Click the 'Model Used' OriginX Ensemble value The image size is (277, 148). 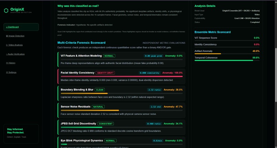pyautogui.click(x=241, y=11)
